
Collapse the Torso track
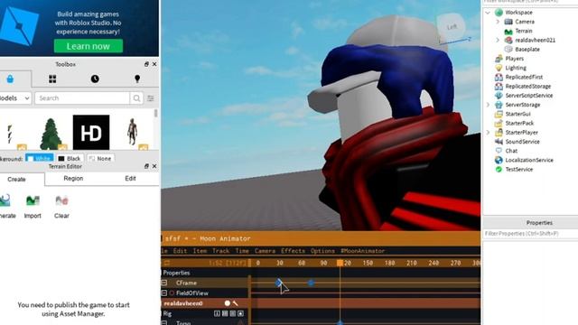(x=164, y=323)
